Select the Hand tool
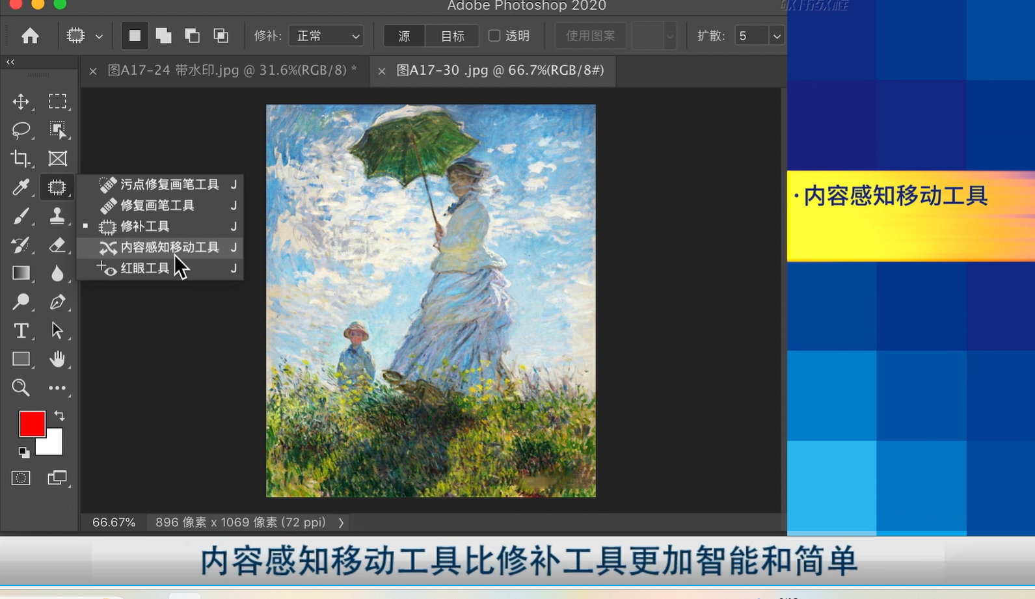 (57, 359)
